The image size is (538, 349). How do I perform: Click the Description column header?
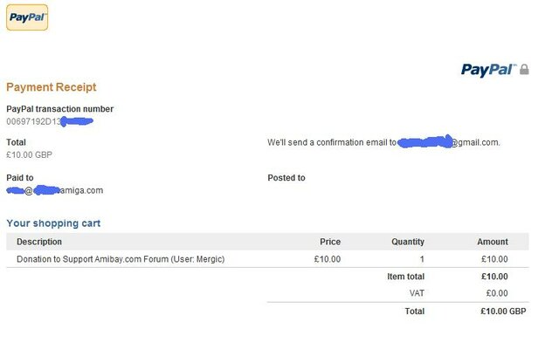(x=39, y=242)
